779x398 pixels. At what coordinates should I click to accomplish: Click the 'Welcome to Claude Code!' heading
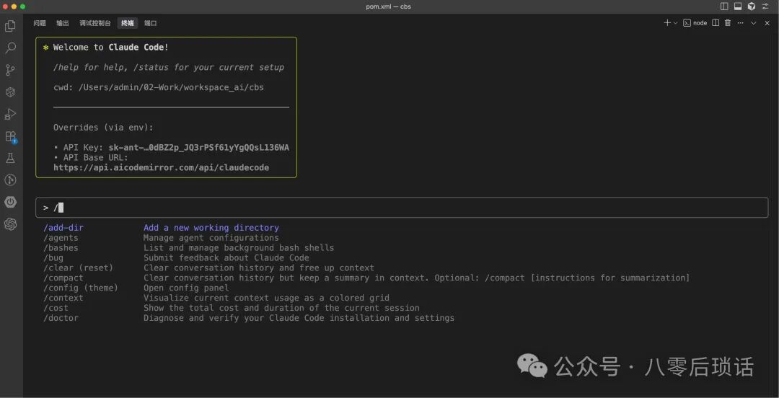111,47
